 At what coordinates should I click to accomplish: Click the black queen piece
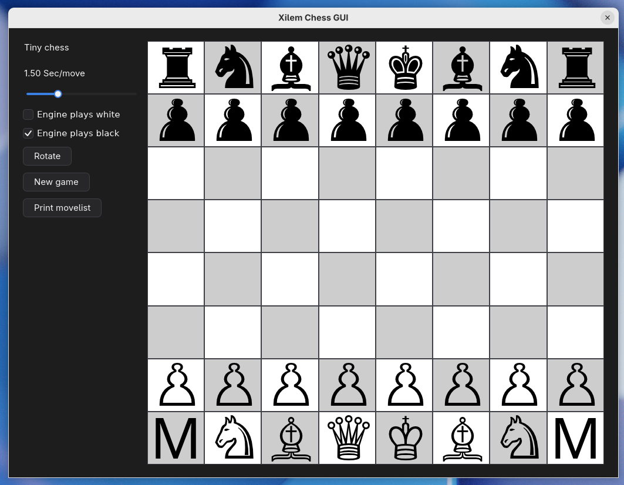[x=348, y=68]
